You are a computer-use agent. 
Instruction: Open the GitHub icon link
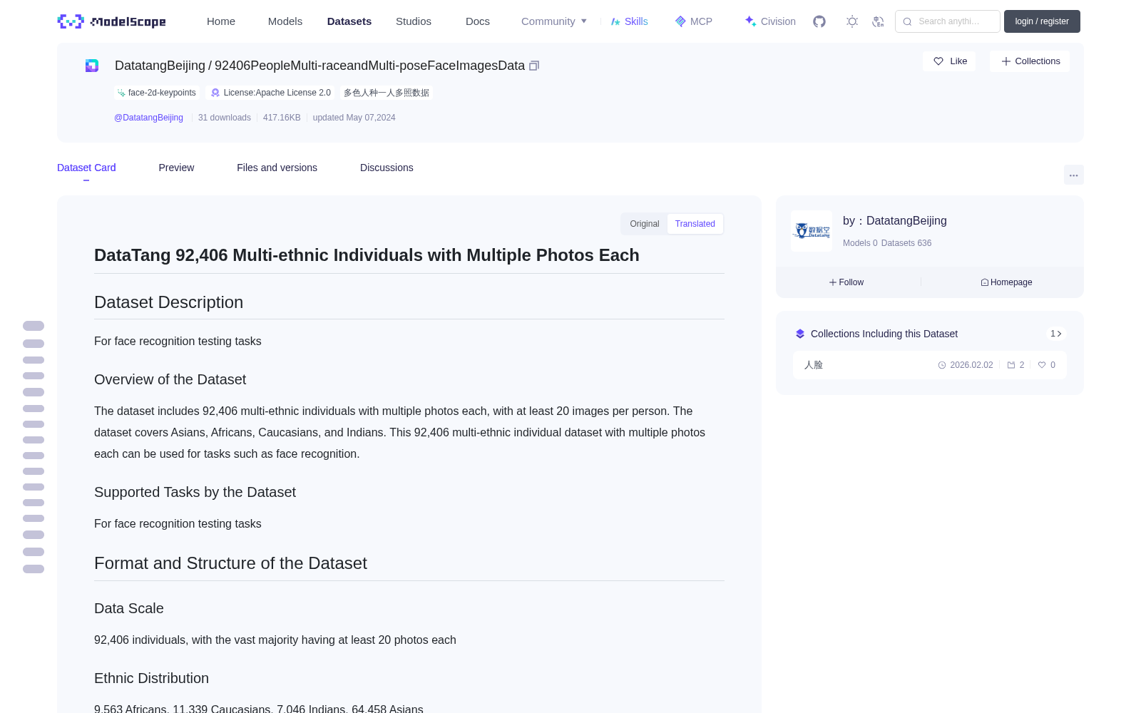click(x=819, y=21)
